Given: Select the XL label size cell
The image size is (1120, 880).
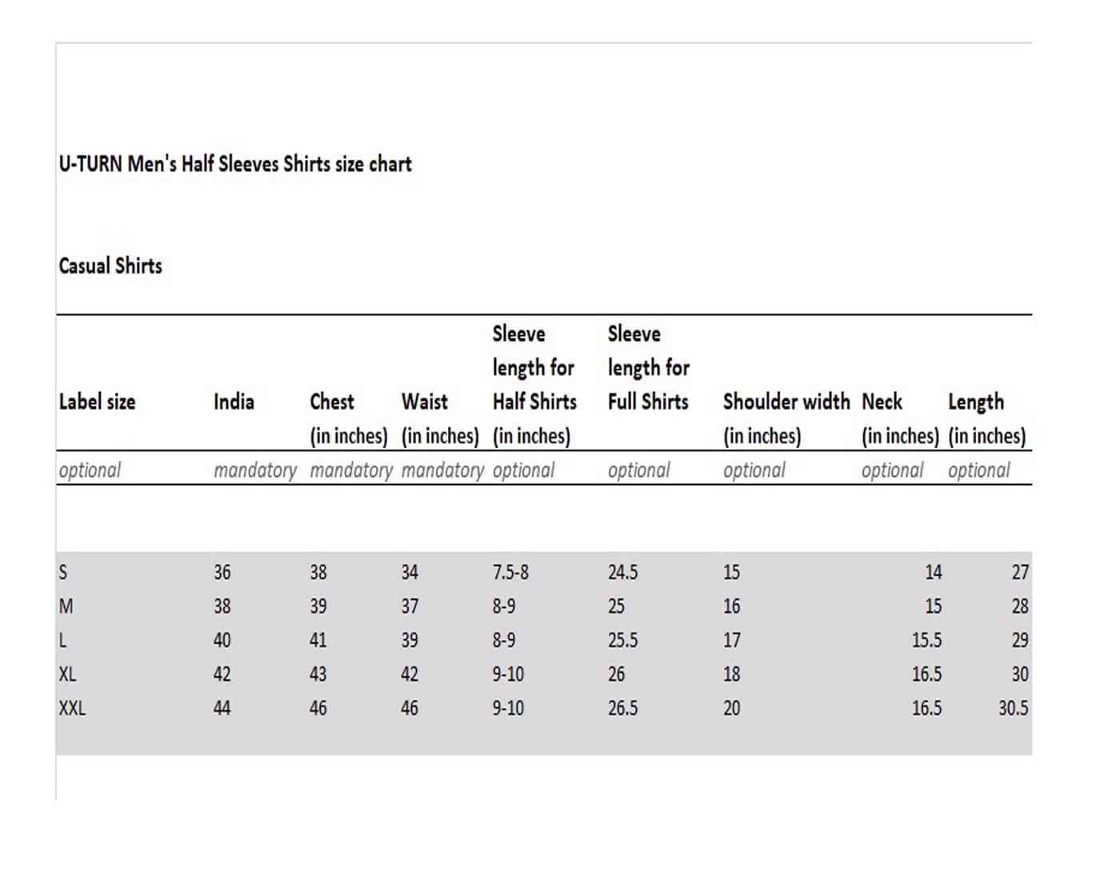Looking at the screenshot, I should (68, 674).
